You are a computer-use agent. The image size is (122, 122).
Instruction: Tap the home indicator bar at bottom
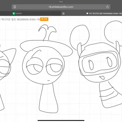tap(61, 120)
